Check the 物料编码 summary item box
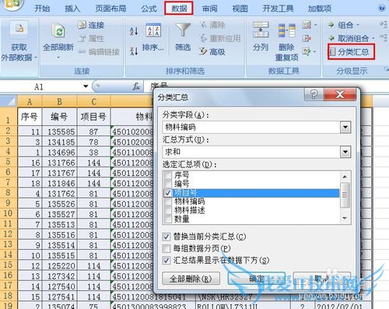389x309 pixels. (x=168, y=202)
